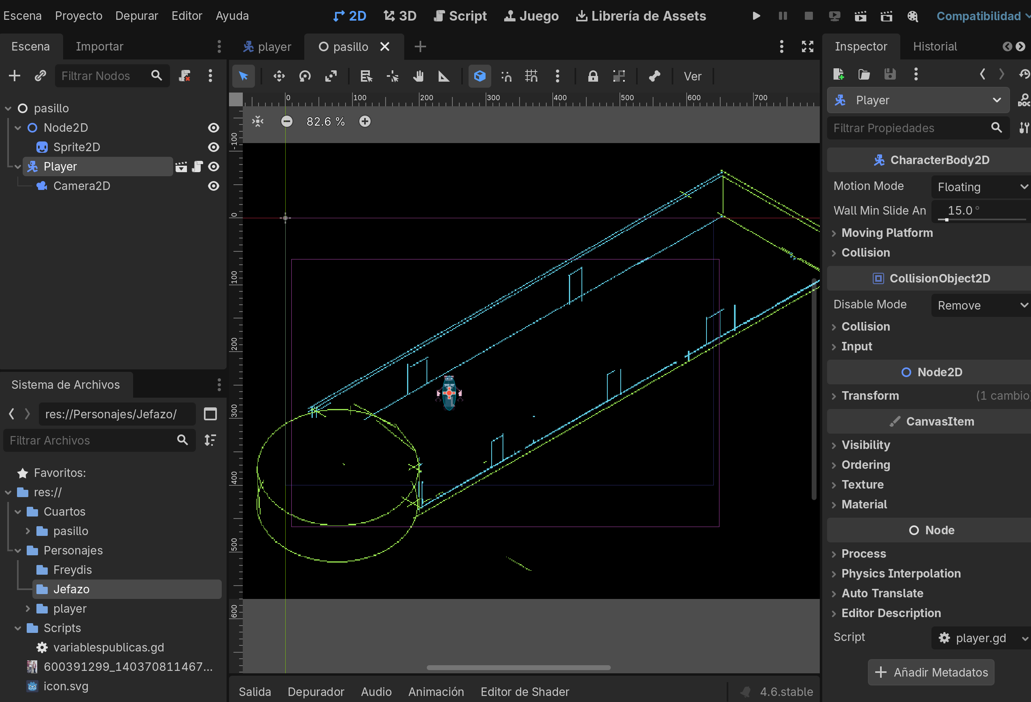Viewport: 1031px width, 702px height.
Task: Open the Proyecto menu
Action: 78,16
